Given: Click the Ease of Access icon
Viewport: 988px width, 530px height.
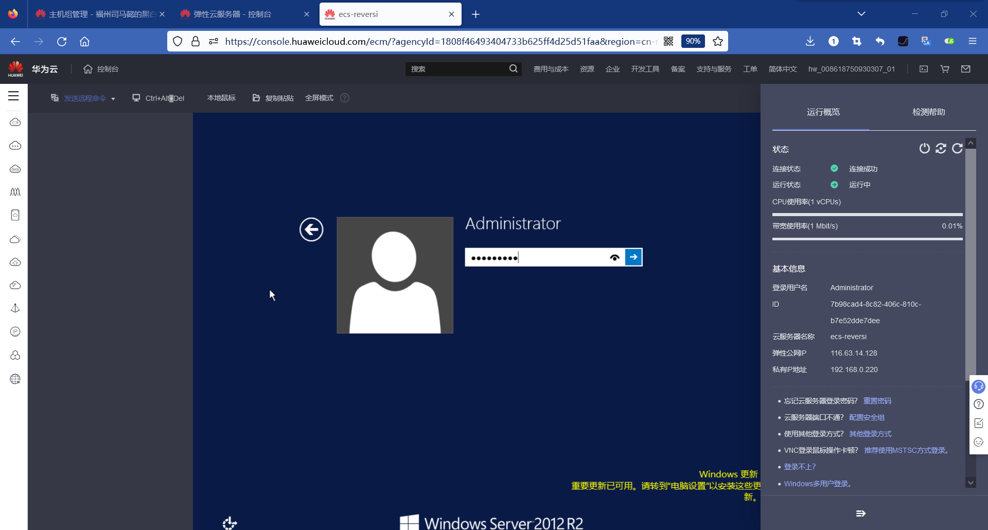Looking at the screenshot, I should 230,523.
